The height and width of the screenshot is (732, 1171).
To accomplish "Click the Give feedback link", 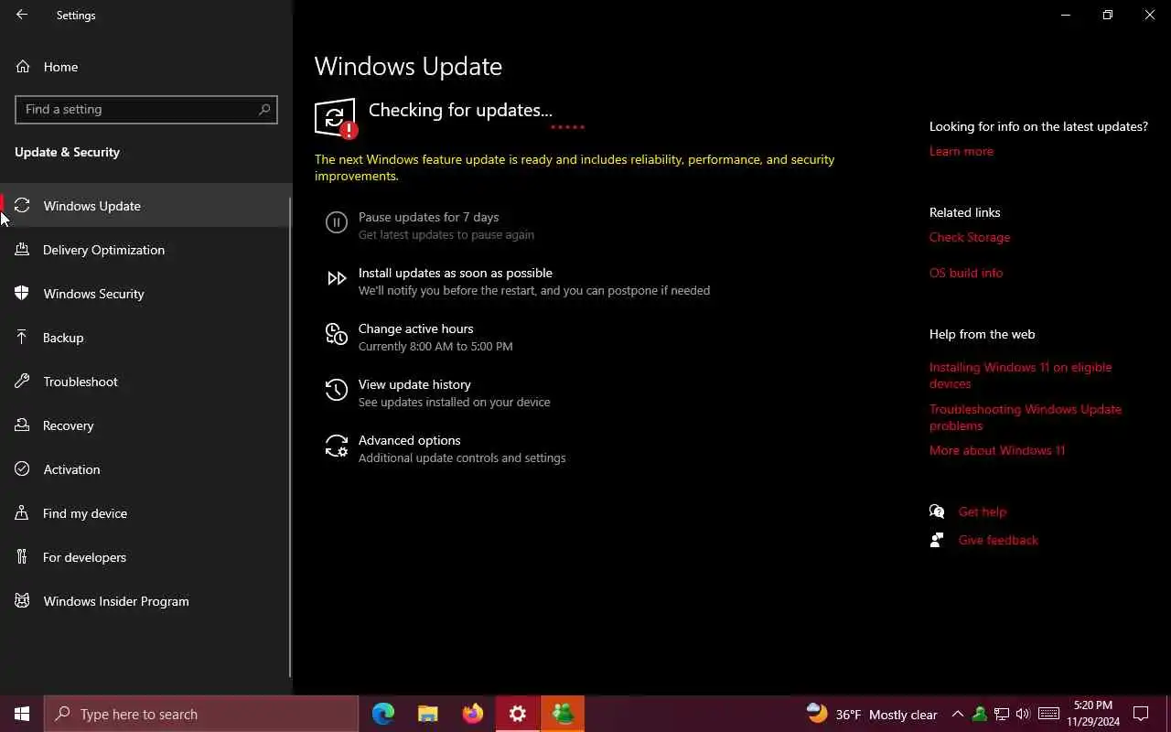I will [998, 540].
